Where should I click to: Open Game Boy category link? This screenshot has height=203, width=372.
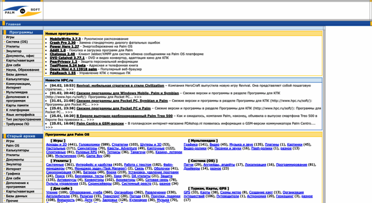click(94, 156)
